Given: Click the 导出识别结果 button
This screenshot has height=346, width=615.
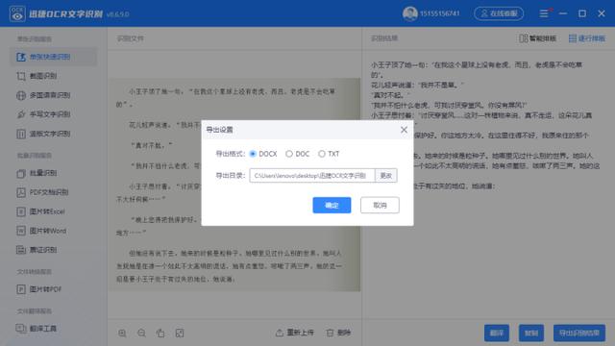Looking at the screenshot, I should pos(578,334).
